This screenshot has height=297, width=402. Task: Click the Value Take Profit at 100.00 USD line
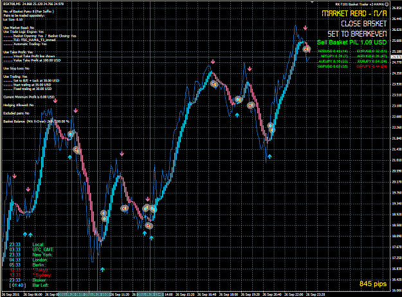(x=37, y=60)
